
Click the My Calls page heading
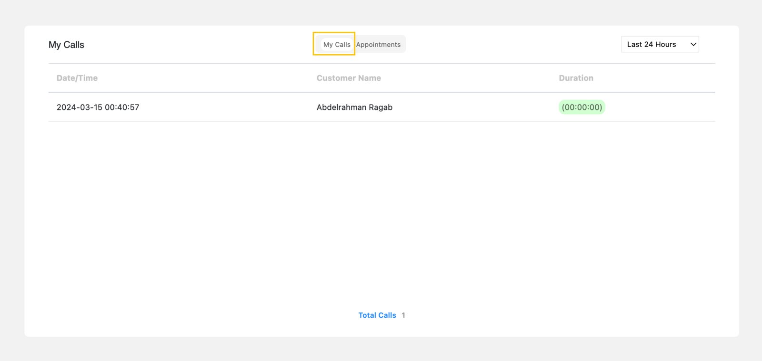(66, 45)
